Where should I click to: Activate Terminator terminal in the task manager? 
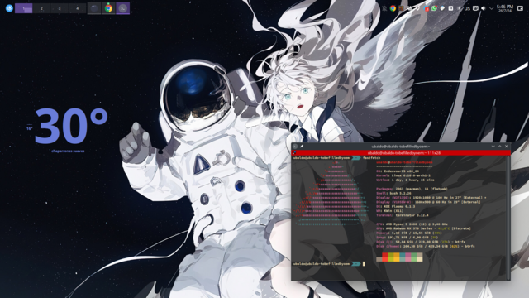tap(123, 8)
